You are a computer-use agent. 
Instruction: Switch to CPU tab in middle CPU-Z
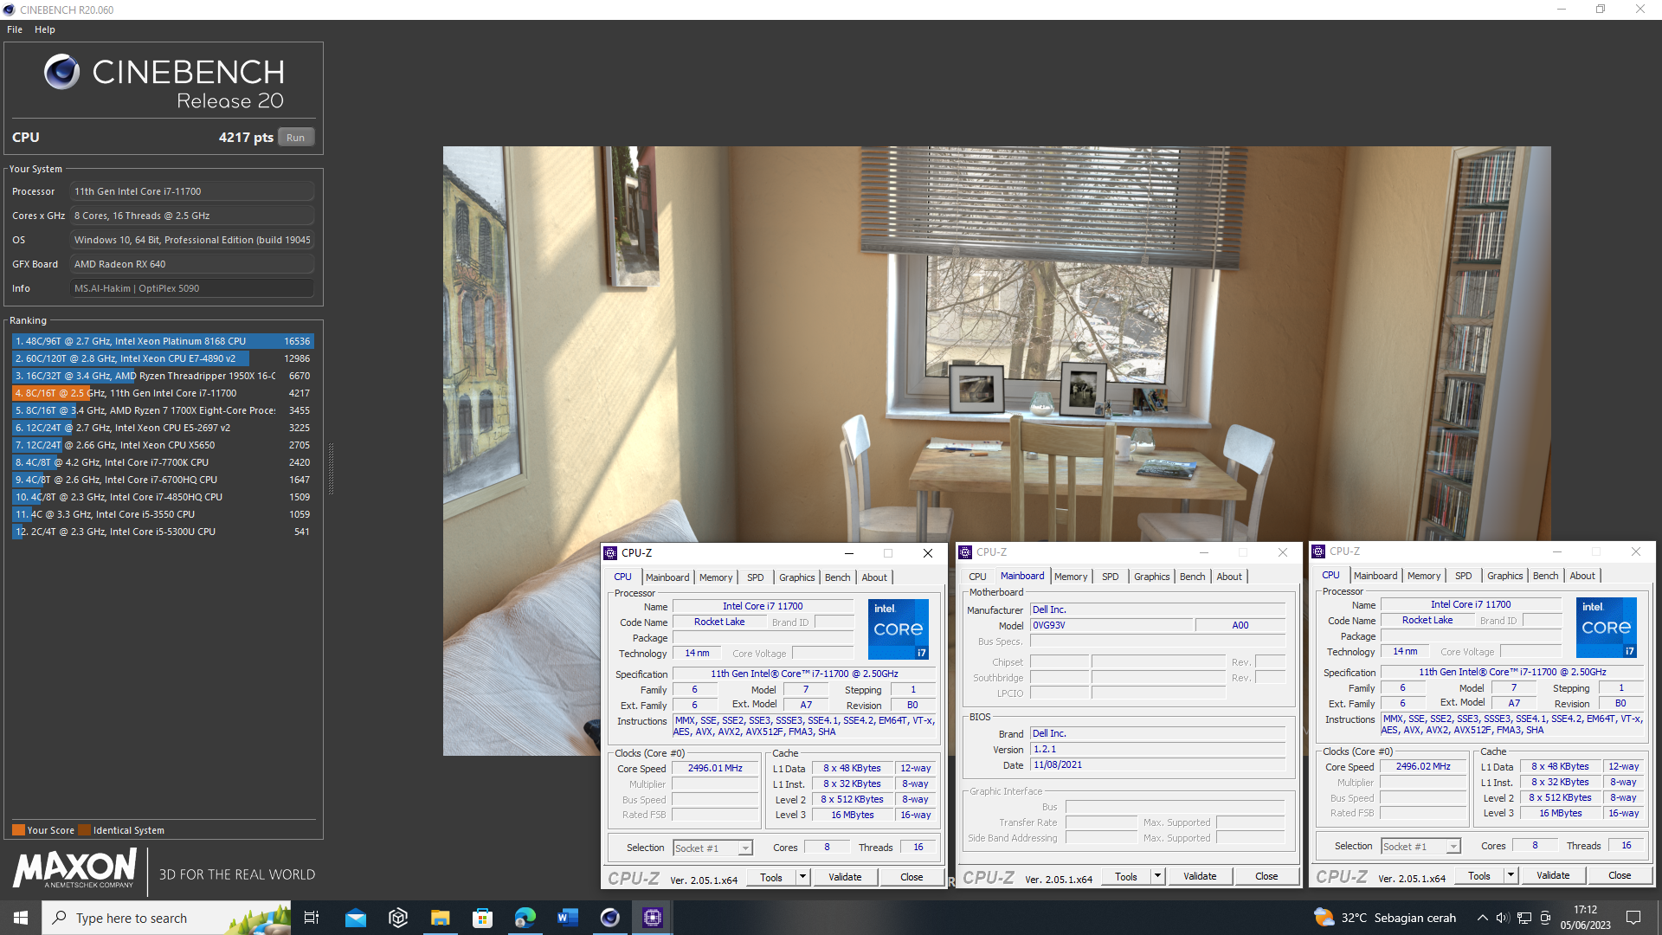[977, 577]
